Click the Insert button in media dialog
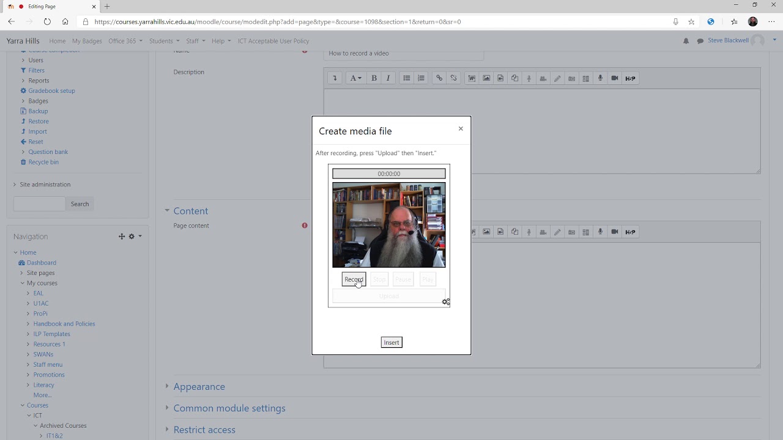The width and height of the screenshot is (783, 440). (x=391, y=342)
